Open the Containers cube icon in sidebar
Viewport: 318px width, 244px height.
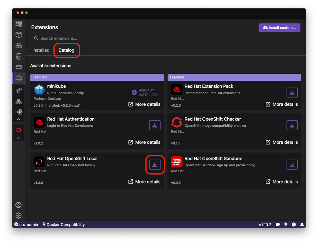pos(19,35)
